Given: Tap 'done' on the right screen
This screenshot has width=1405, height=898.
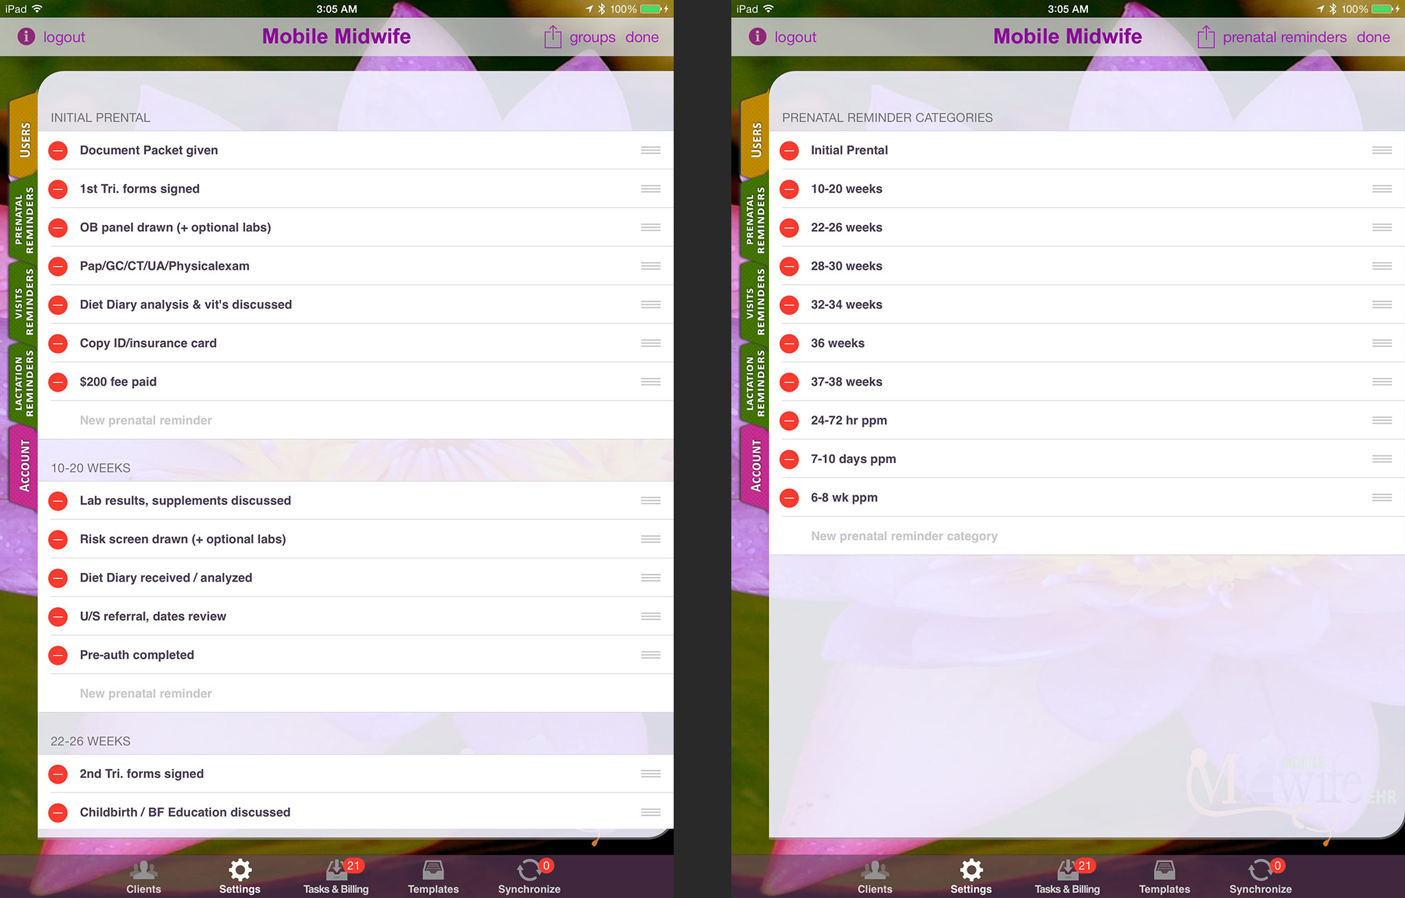Looking at the screenshot, I should [x=1373, y=37].
